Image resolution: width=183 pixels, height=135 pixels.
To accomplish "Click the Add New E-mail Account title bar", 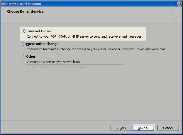I will [88, 4].
